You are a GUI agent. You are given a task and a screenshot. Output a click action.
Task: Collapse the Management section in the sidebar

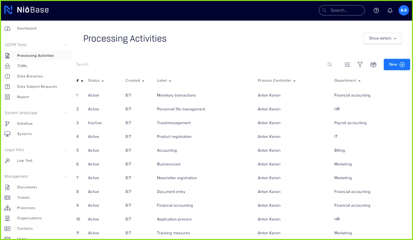65,176
